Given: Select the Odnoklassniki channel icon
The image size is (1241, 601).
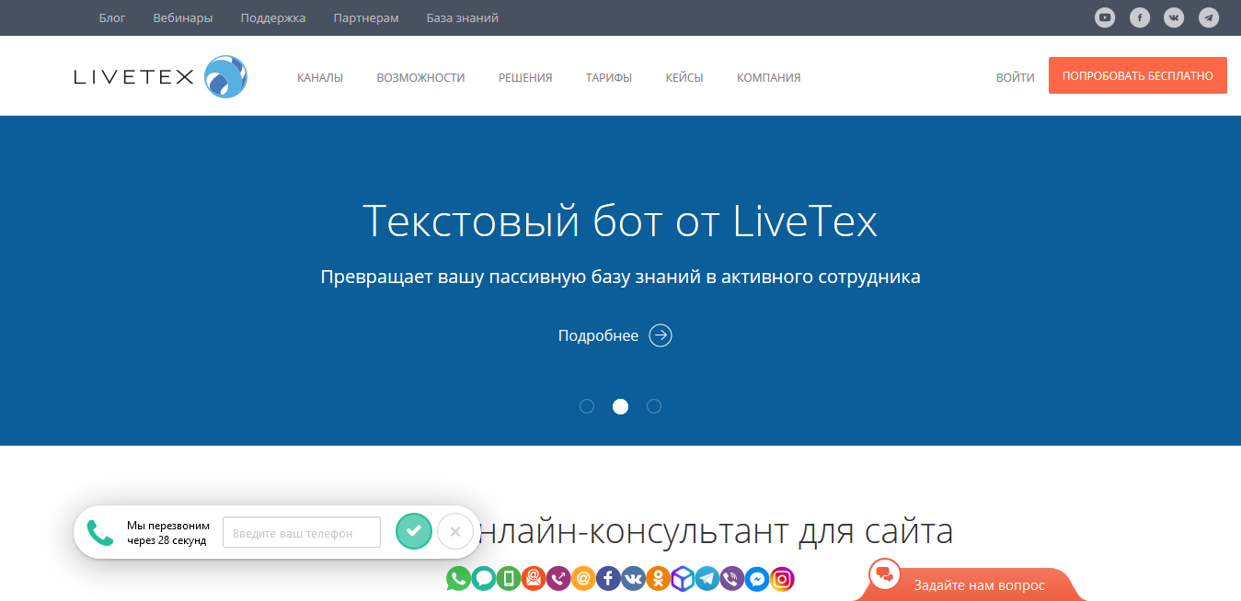Looking at the screenshot, I should click(657, 579).
